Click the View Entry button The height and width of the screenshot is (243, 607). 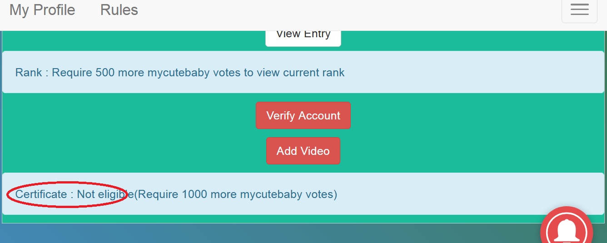(303, 35)
